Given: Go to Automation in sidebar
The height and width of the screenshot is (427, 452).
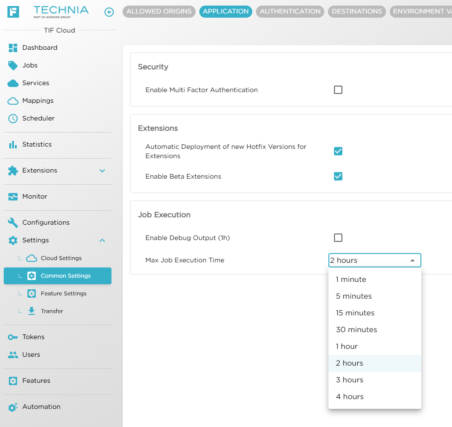Looking at the screenshot, I should [x=41, y=407].
